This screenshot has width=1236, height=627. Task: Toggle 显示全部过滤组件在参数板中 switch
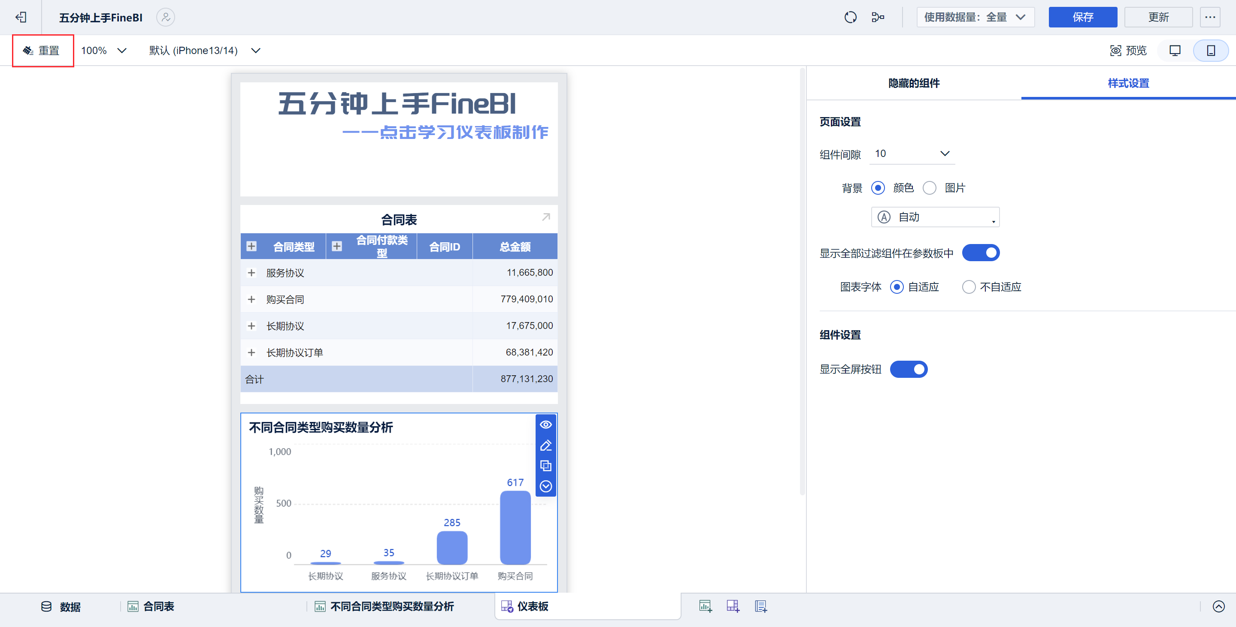(x=980, y=253)
